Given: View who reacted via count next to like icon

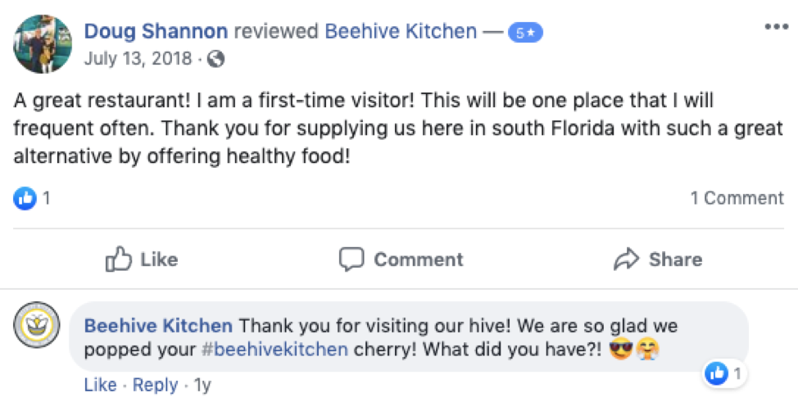Looking at the screenshot, I should point(48,198).
